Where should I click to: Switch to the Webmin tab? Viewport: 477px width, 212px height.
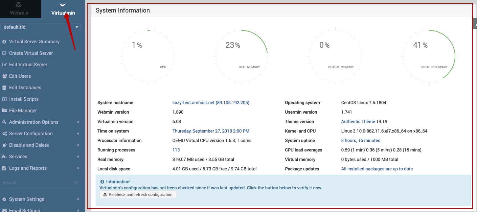click(x=19, y=9)
